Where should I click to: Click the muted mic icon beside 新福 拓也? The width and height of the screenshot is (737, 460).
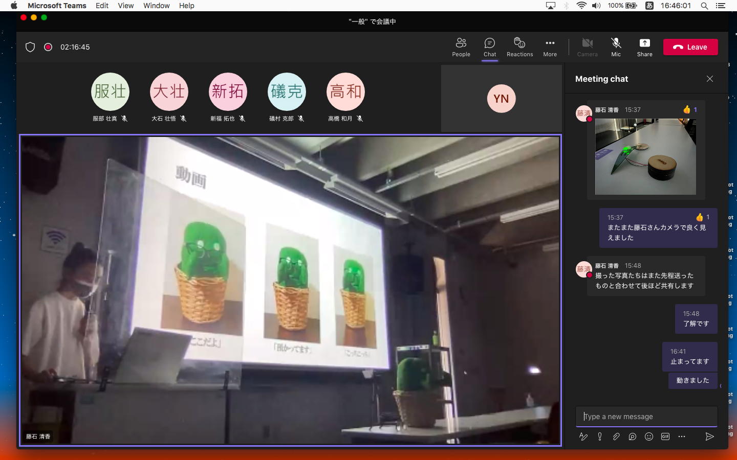coord(242,119)
